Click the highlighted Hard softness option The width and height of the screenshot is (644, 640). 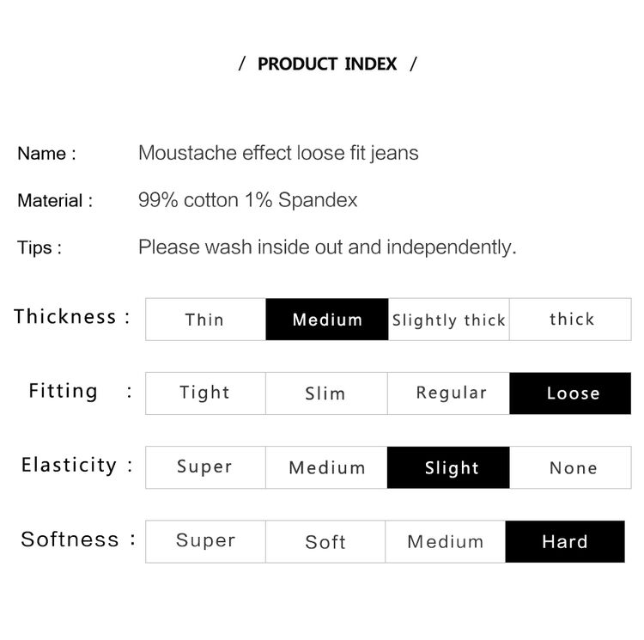pyautogui.click(x=565, y=541)
